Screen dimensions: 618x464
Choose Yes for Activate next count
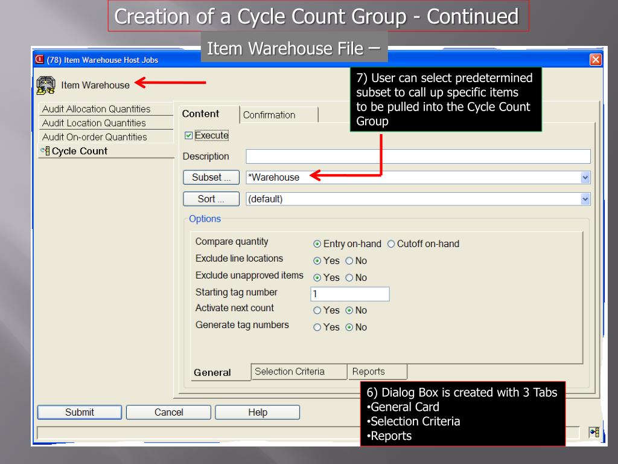point(317,311)
